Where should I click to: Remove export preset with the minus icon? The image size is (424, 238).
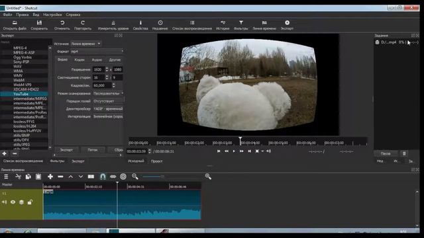15,153
